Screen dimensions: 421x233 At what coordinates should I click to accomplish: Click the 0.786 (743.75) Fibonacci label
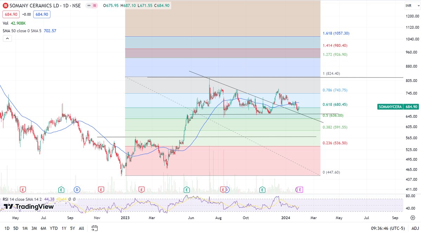(335, 90)
